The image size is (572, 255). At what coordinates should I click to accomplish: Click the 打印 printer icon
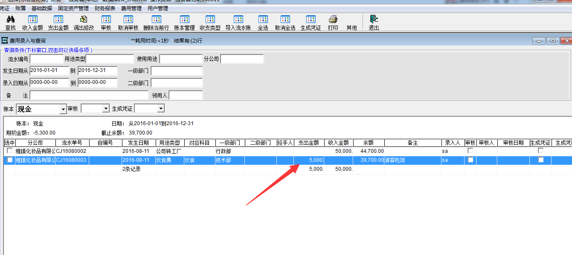333,20
